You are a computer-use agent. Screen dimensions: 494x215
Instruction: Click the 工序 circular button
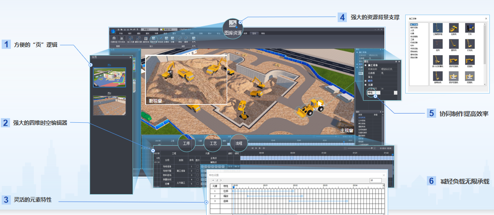[x=186, y=143]
